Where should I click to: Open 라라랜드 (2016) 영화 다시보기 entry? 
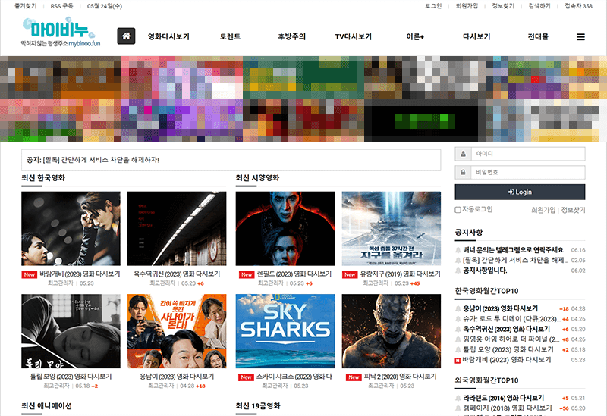pyautogui.click(x=504, y=399)
